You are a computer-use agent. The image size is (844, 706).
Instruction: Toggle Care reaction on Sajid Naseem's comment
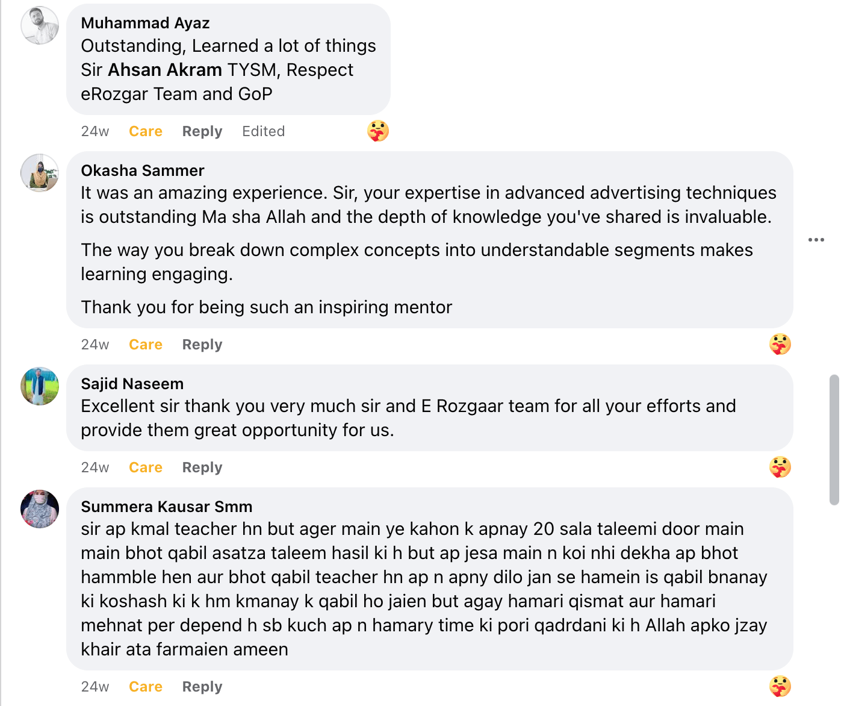pyautogui.click(x=145, y=467)
